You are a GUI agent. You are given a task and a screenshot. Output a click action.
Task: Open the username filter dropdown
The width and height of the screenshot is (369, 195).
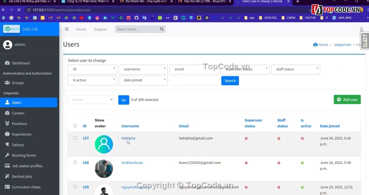click(143, 70)
